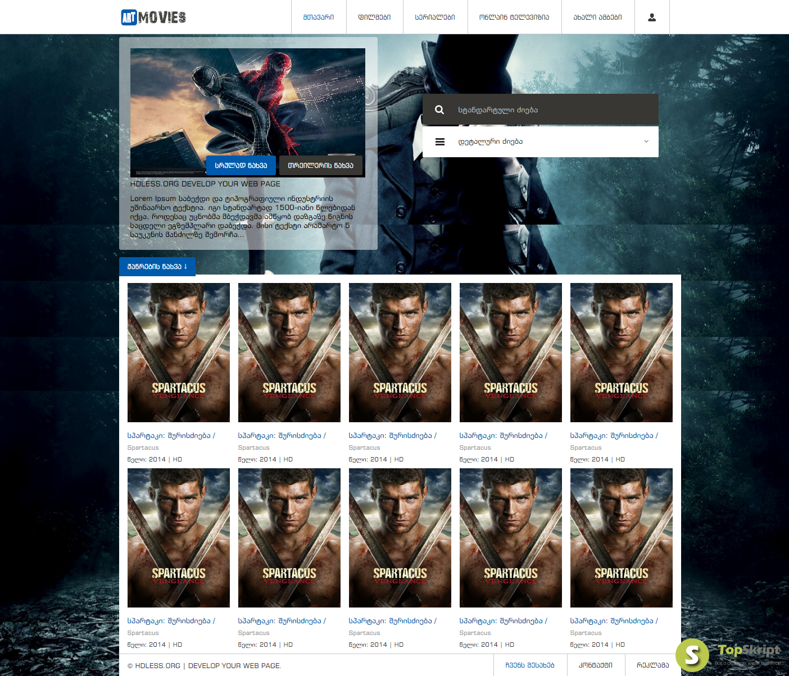
Task: Visit the რეკლამა footer link
Action: click(x=653, y=665)
